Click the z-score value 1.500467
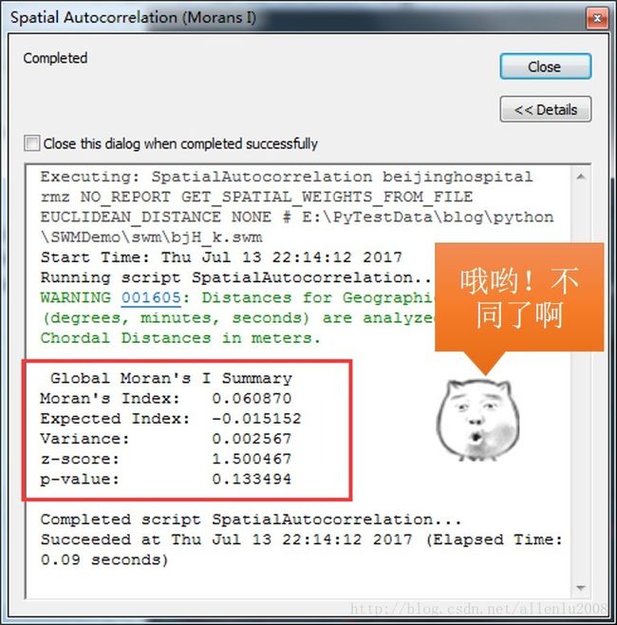 (252, 459)
